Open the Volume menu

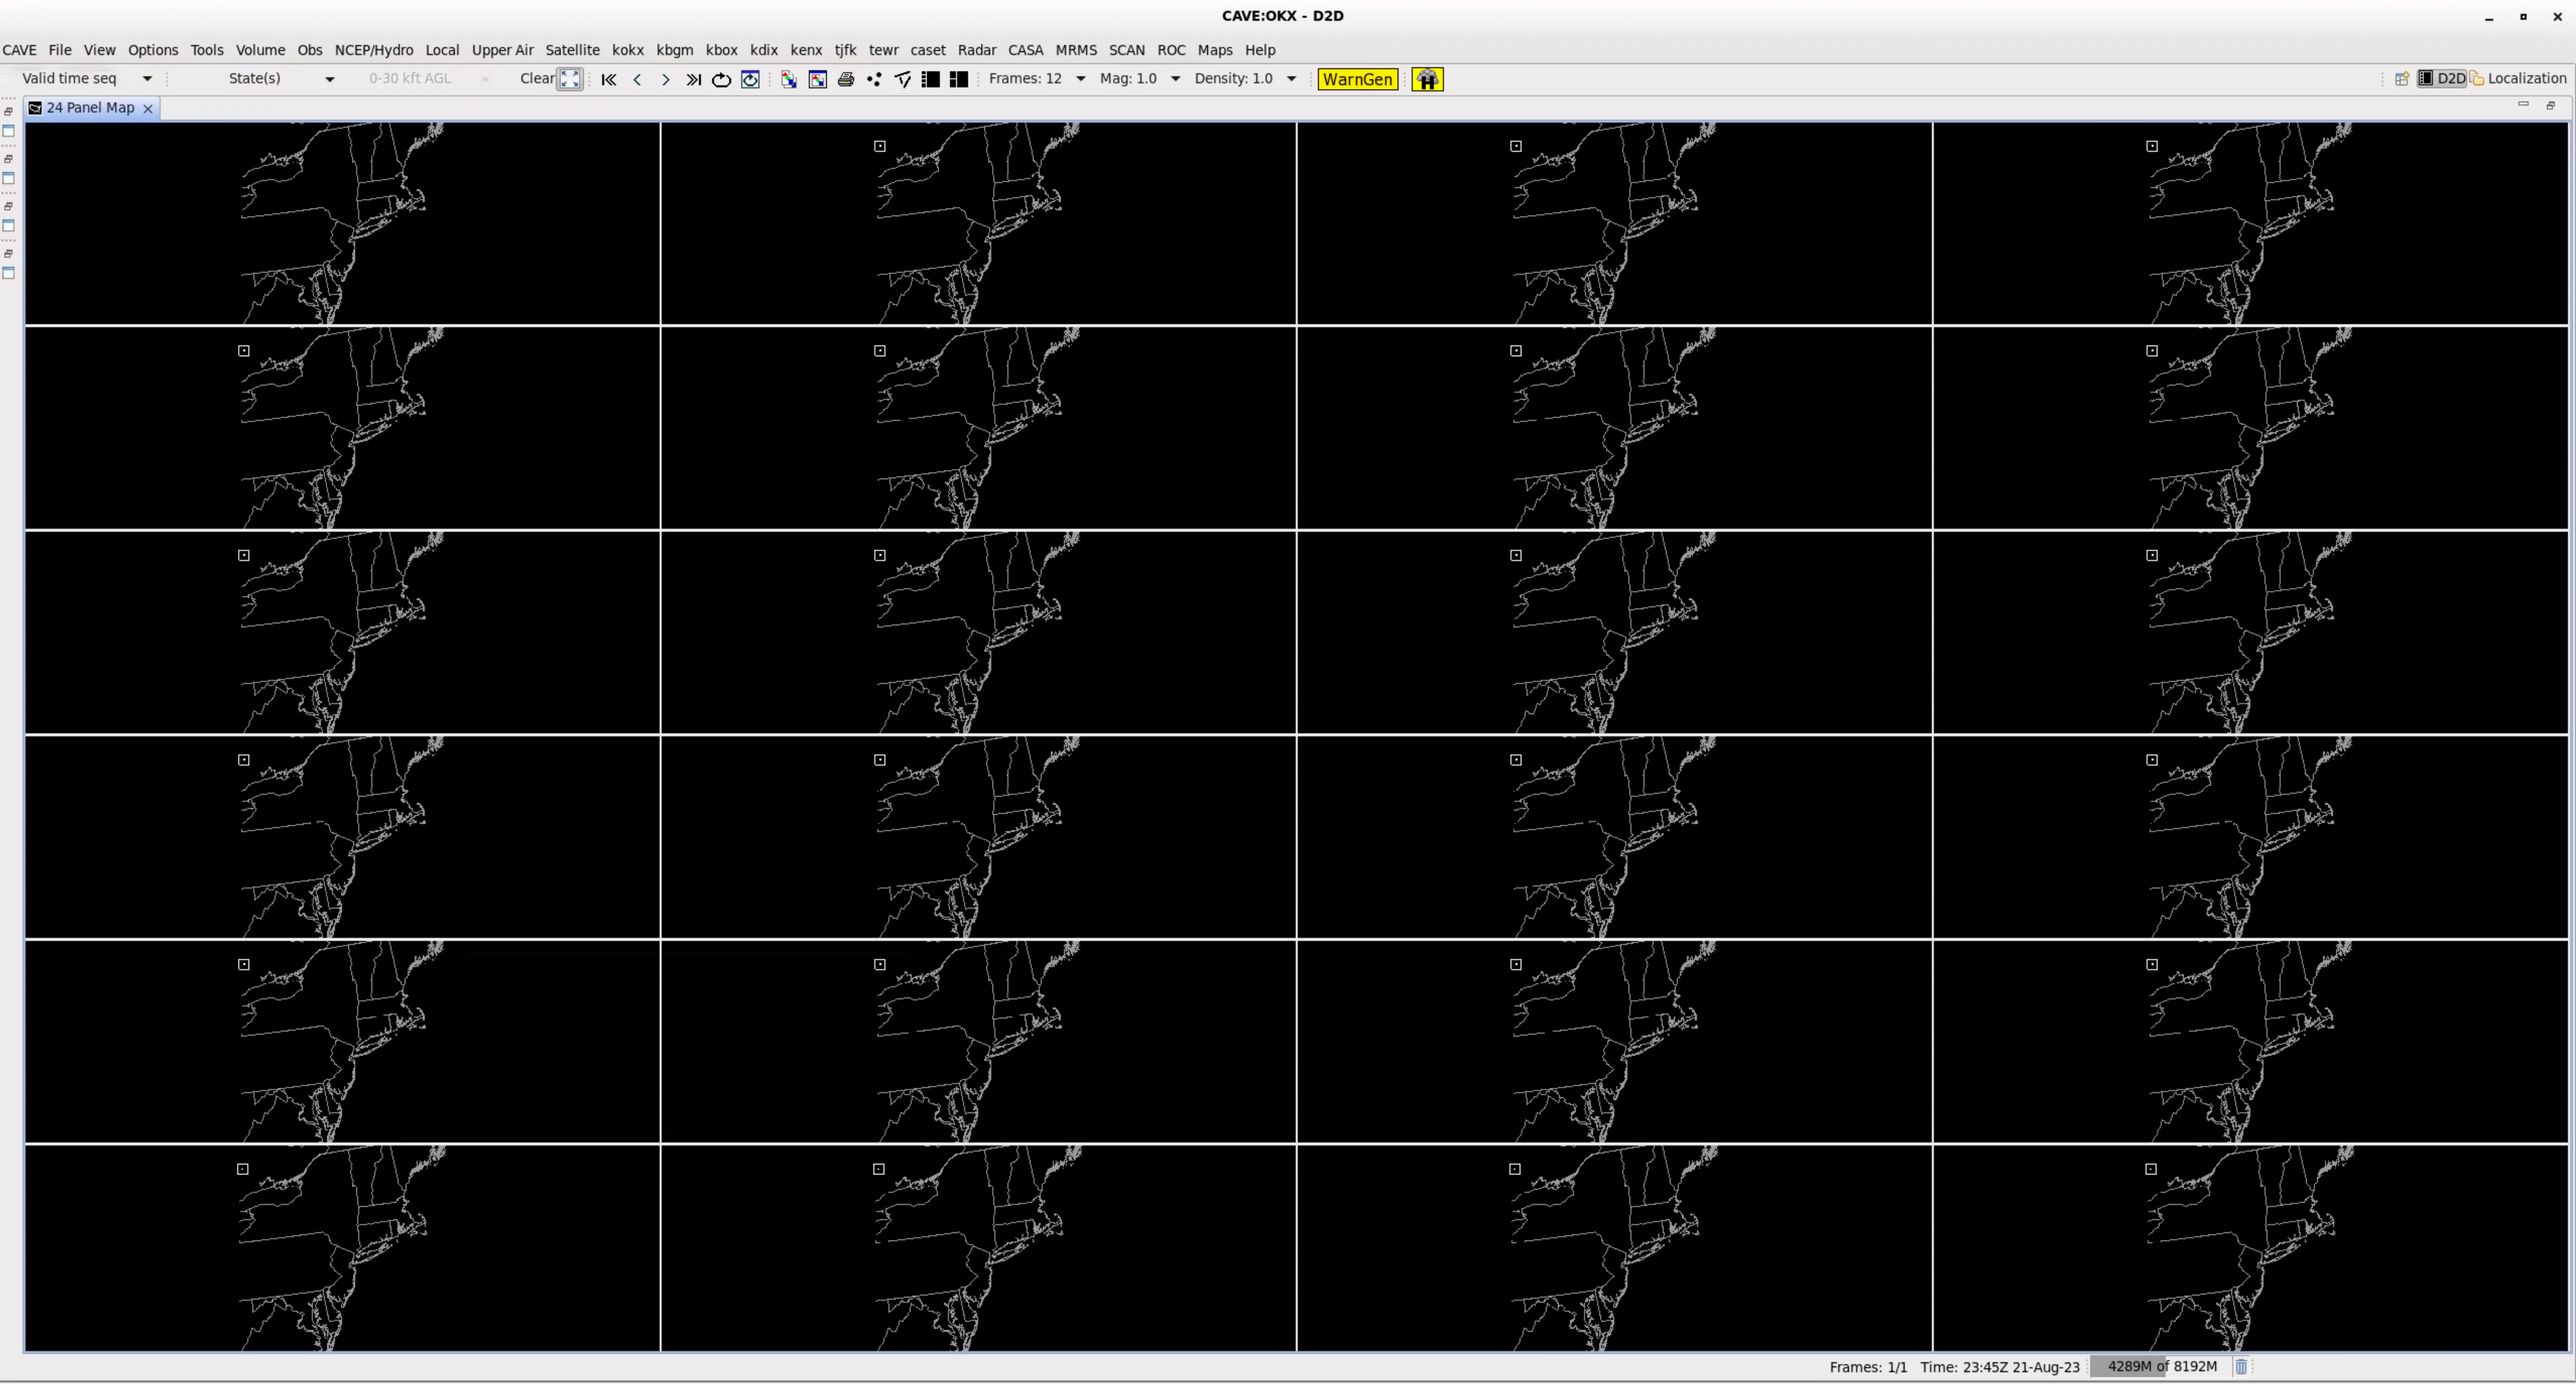click(x=260, y=50)
